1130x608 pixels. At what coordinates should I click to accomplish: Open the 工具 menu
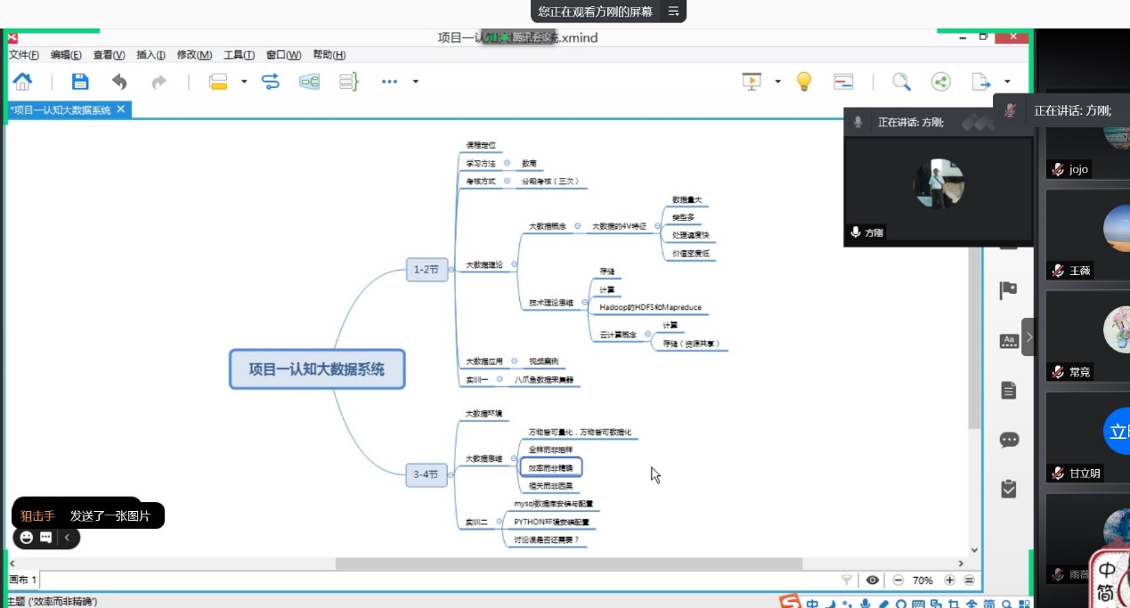coord(237,54)
